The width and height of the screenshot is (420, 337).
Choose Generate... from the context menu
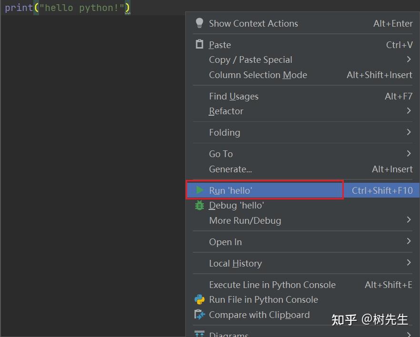(230, 169)
